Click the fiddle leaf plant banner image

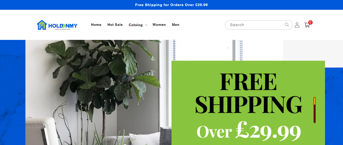pyautogui.click(x=98, y=92)
